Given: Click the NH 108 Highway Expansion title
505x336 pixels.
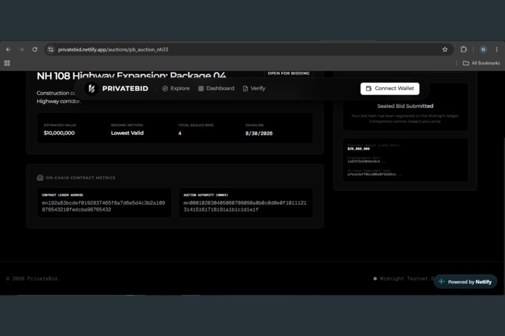Looking at the screenshot, I should (132, 76).
